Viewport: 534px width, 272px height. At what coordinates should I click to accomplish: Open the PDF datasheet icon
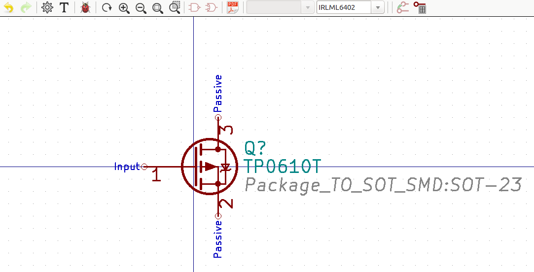pyautogui.click(x=233, y=7)
